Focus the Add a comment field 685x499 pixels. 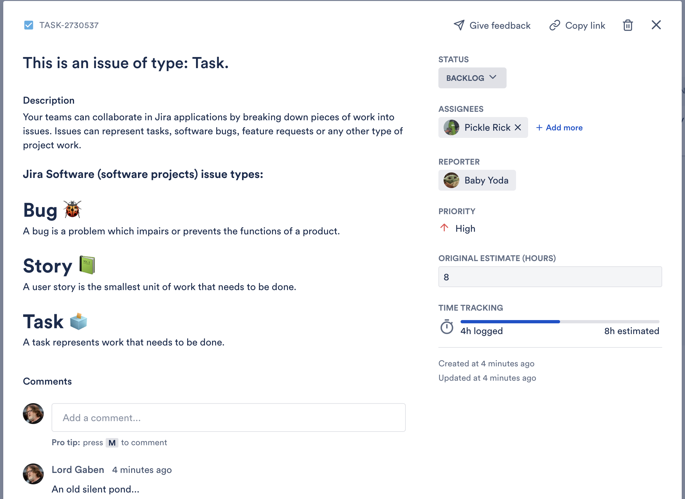pyautogui.click(x=228, y=418)
